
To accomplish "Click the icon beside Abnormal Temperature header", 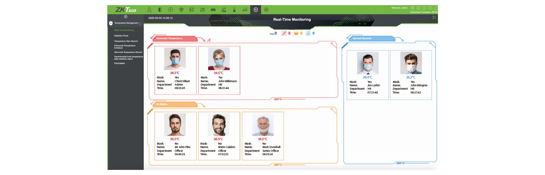I will pos(209,40).
